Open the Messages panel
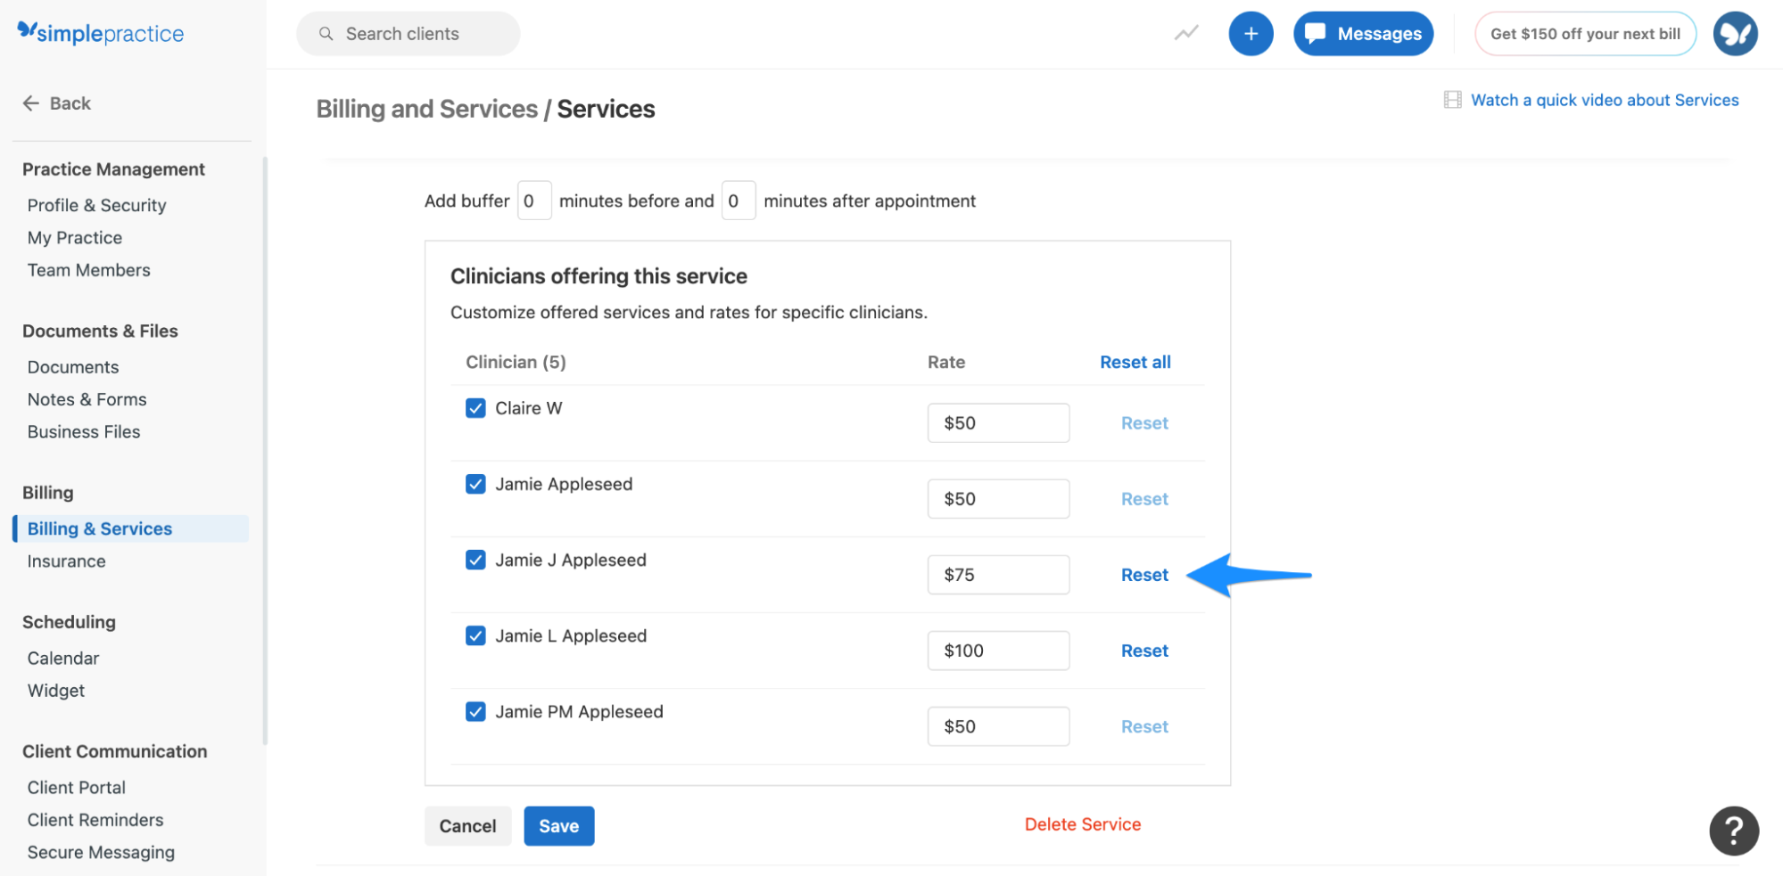Image resolution: width=1783 pixels, height=876 pixels. click(x=1363, y=33)
